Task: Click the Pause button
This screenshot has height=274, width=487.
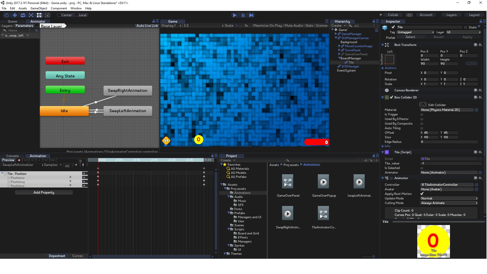Action: point(243,15)
